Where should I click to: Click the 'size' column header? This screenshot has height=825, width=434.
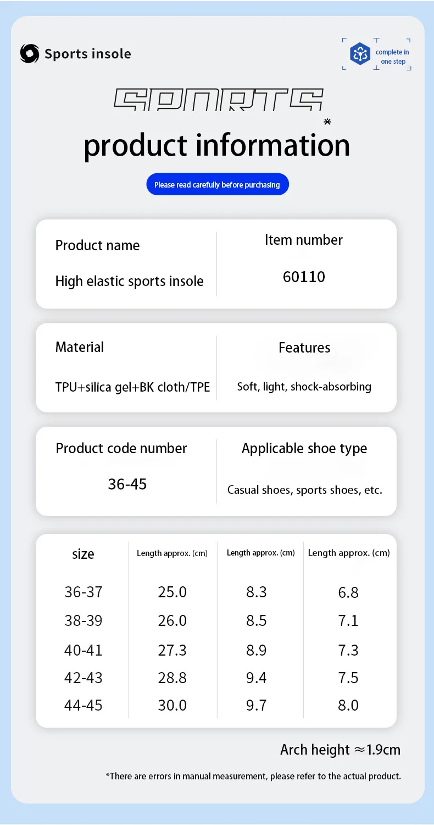click(x=83, y=554)
